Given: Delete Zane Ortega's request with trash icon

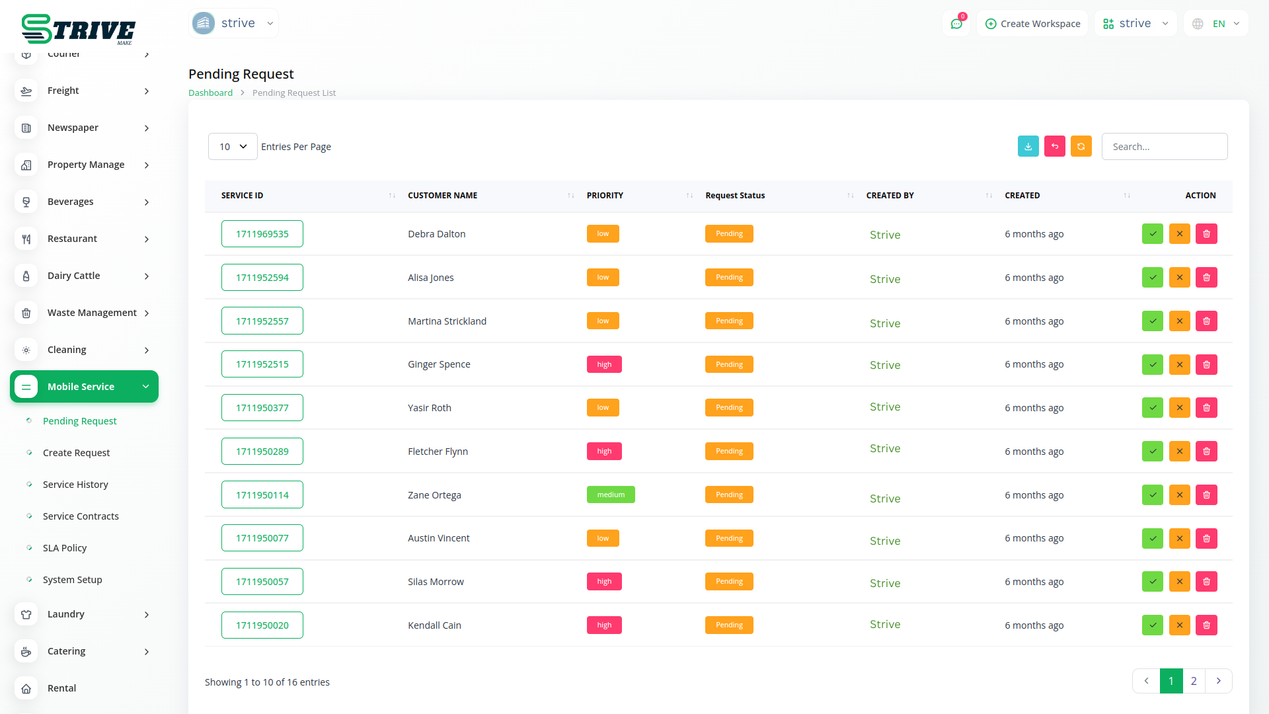Looking at the screenshot, I should pyautogui.click(x=1206, y=495).
